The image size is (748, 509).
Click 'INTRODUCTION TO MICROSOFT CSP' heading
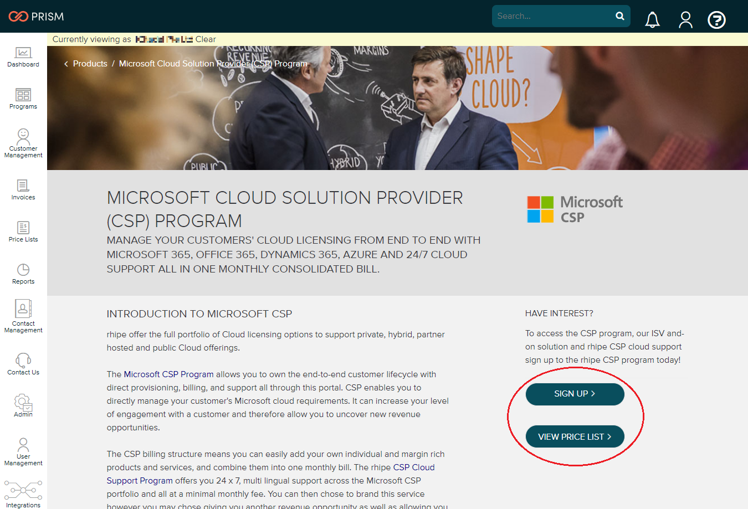(199, 314)
